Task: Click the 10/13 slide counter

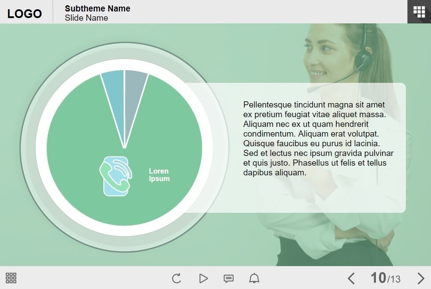Action: pyautogui.click(x=385, y=278)
